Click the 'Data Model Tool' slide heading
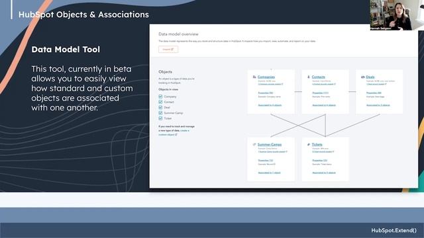The image size is (424, 238). [66, 50]
